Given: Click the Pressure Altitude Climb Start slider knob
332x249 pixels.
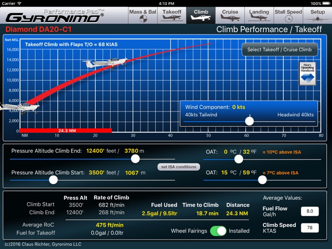Looking at the screenshot, I should 54,180.
